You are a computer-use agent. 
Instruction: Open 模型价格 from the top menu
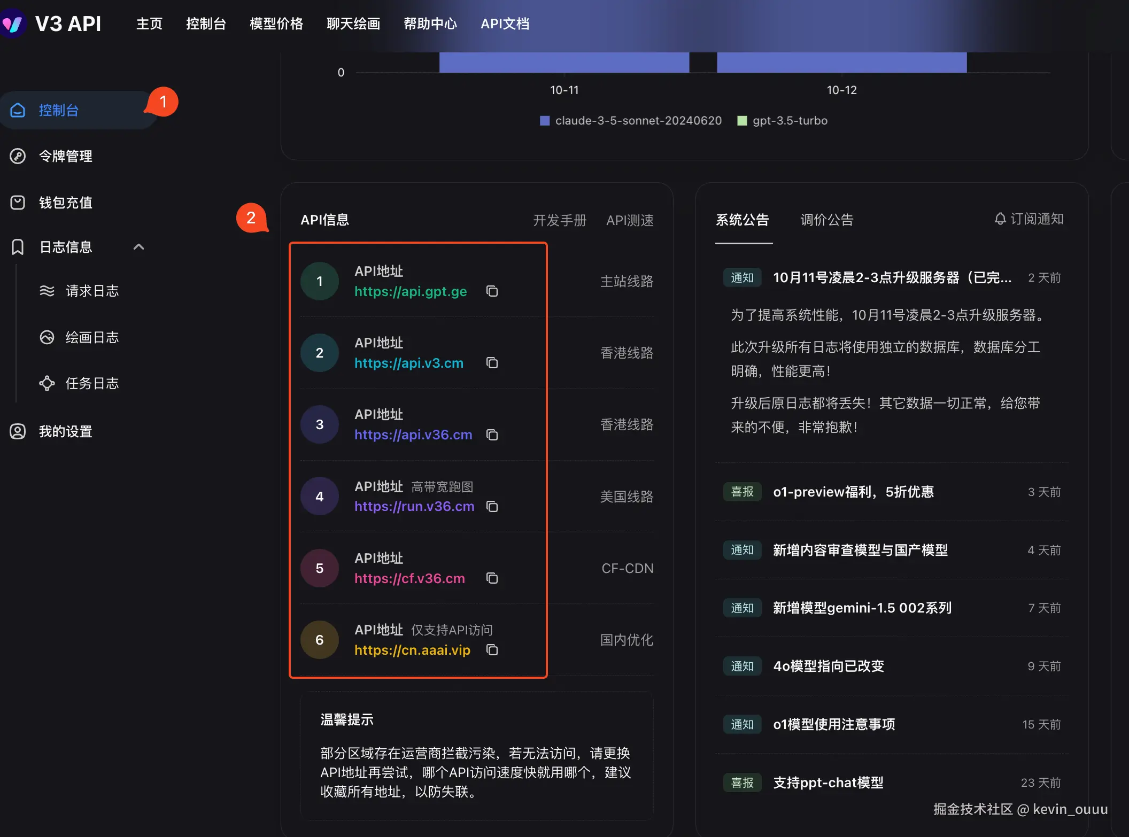pos(276,24)
